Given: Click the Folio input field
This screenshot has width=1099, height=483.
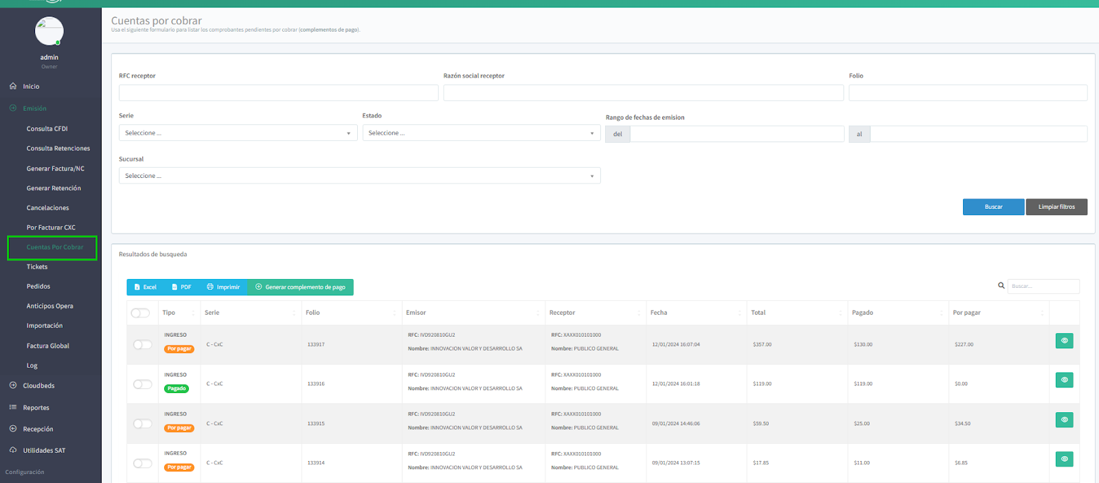Looking at the screenshot, I should click(968, 93).
